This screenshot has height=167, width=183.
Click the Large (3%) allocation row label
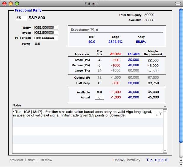pyautogui.click(x=82, y=71)
